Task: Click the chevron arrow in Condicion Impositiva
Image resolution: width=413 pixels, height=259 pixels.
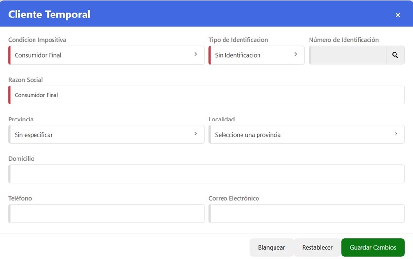Action: [x=196, y=55]
